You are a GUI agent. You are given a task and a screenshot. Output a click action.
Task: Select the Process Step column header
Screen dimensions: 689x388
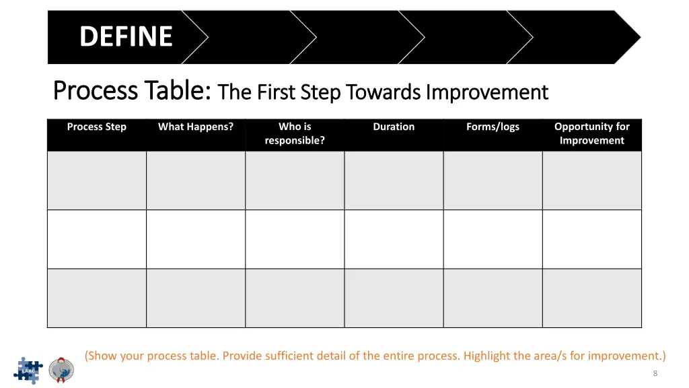click(x=97, y=135)
